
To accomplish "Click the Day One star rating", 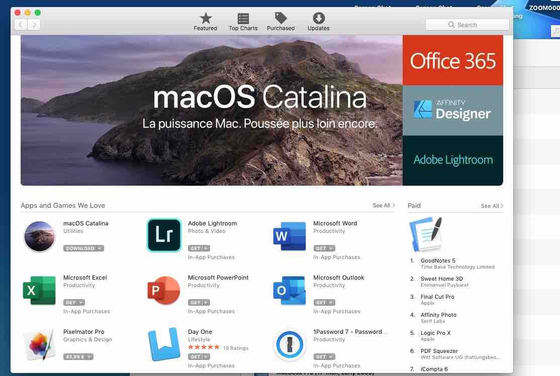I will pos(204,347).
